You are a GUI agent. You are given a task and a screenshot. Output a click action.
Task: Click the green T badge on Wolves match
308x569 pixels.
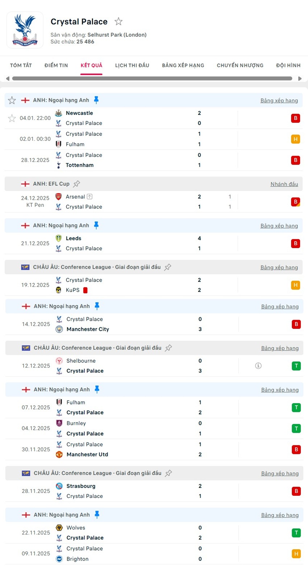296,533
